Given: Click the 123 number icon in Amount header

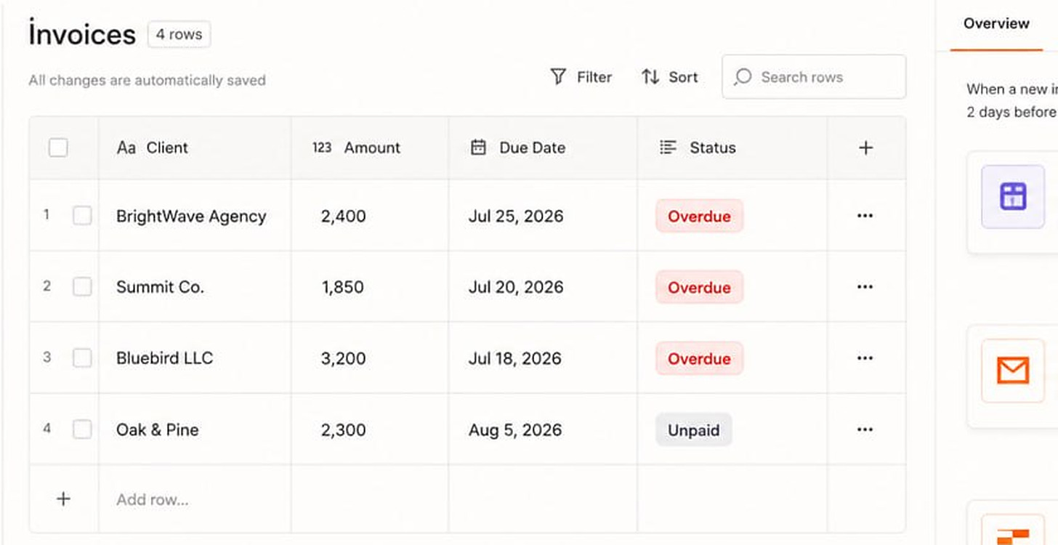Looking at the screenshot, I should pos(322,148).
